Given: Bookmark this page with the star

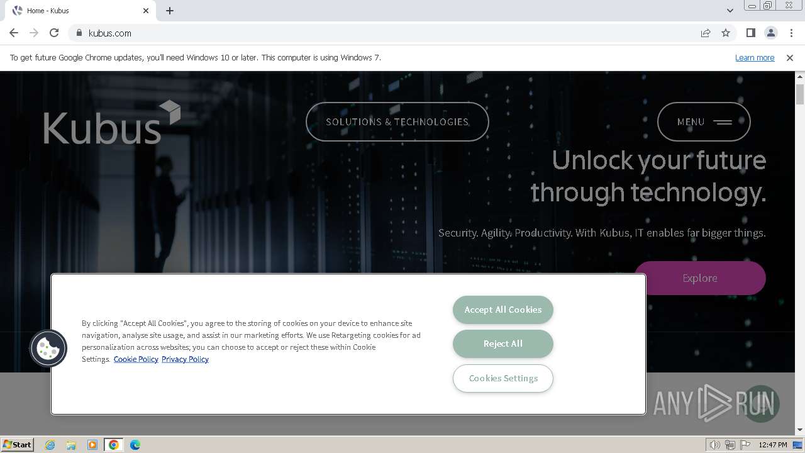Looking at the screenshot, I should [x=726, y=33].
